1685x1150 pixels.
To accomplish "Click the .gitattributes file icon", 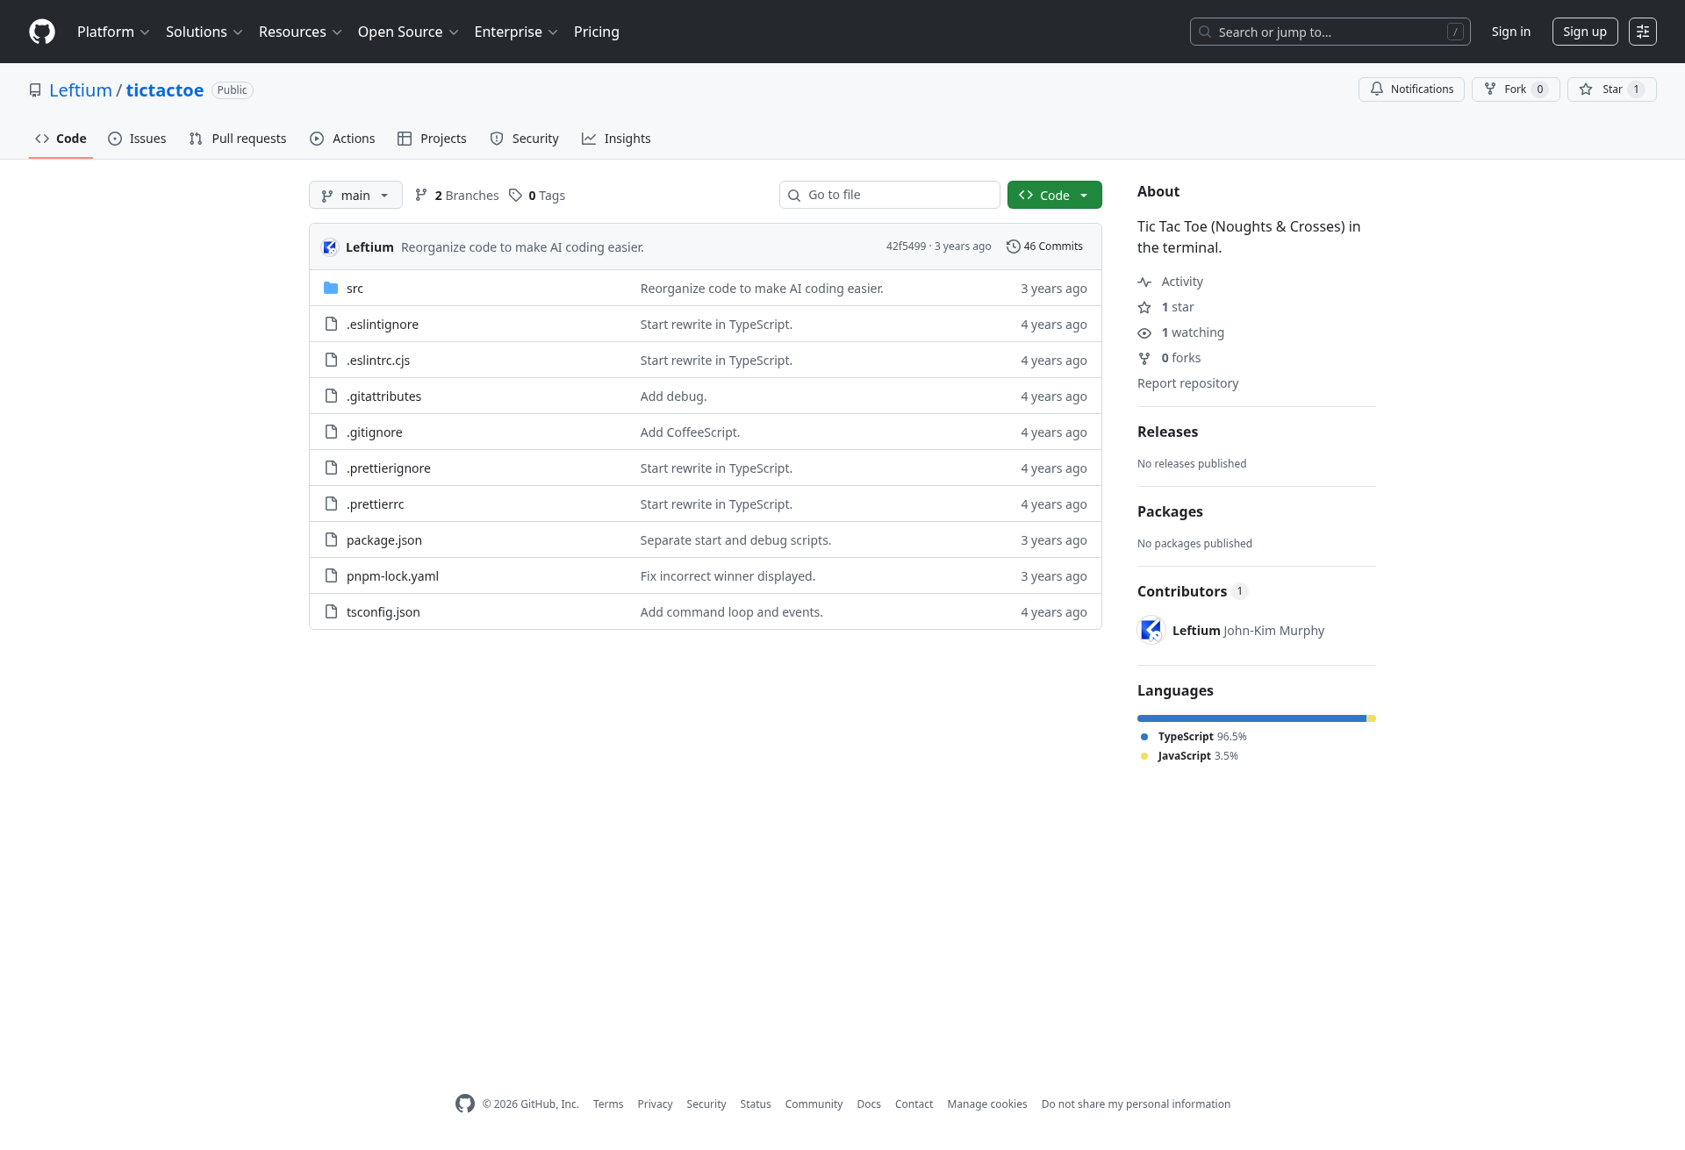I will (331, 396).
